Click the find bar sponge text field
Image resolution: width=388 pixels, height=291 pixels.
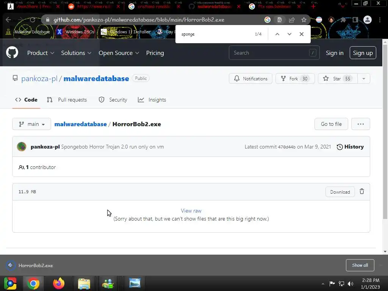(215, 34)
